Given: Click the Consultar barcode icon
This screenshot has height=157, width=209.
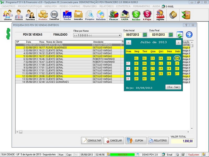Looking at the screenshot, I should click(54, 15).
